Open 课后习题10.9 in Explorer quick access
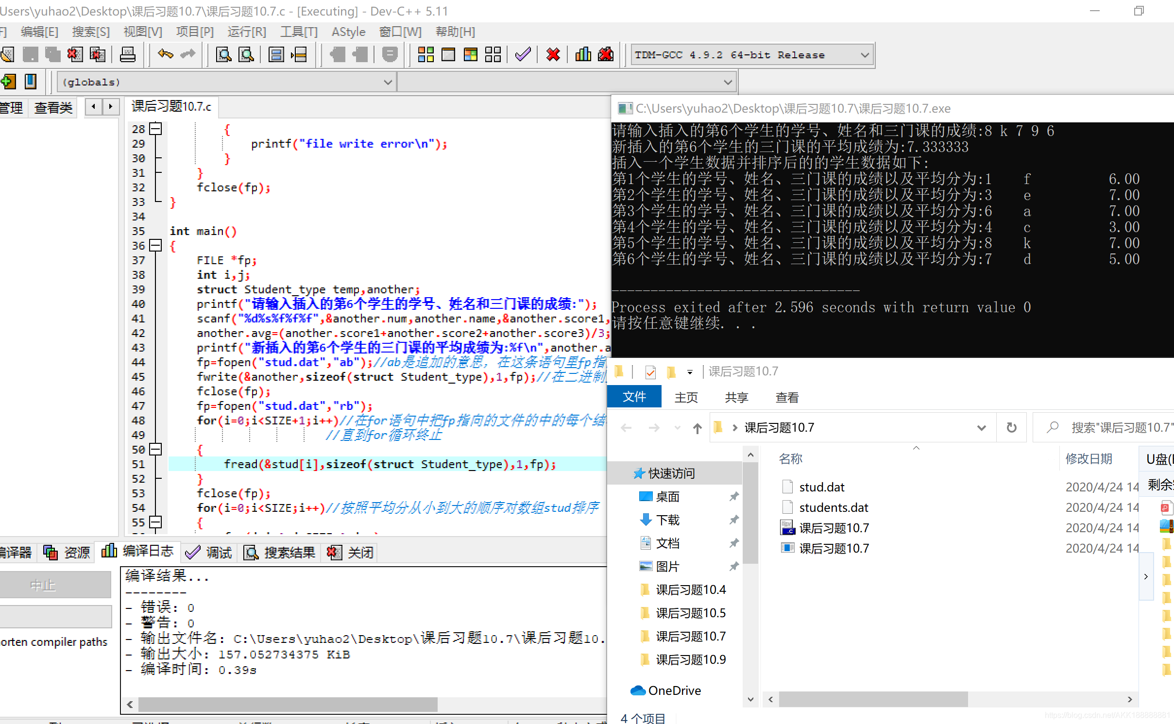The width and height of the screenshot is (1174, 724). coord(691,659)
